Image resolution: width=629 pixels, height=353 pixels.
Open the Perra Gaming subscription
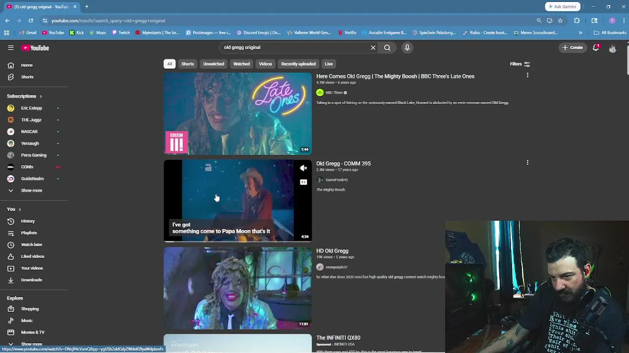pyautogui.click(x=33, y=155)
